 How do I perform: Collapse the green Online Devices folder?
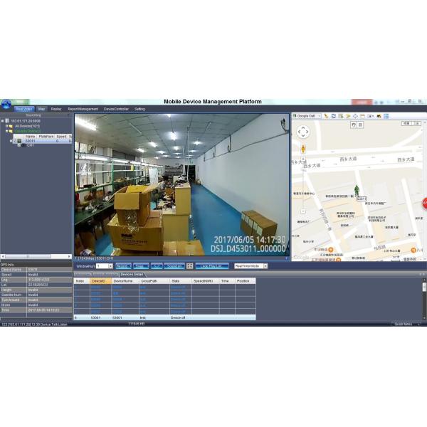(7, 131)
